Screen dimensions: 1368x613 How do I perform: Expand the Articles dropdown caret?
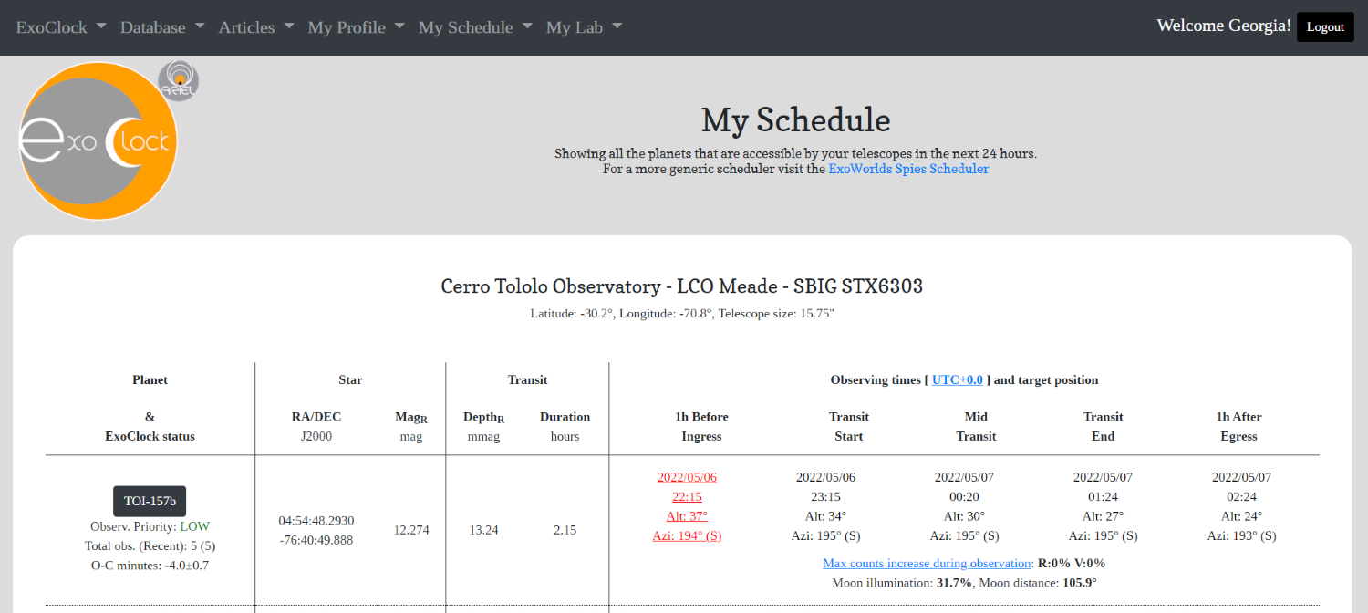[288, 26]
